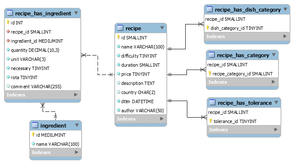294x164 pixels.
Task: Click the recipe table icon
Action: click(120, 28)
